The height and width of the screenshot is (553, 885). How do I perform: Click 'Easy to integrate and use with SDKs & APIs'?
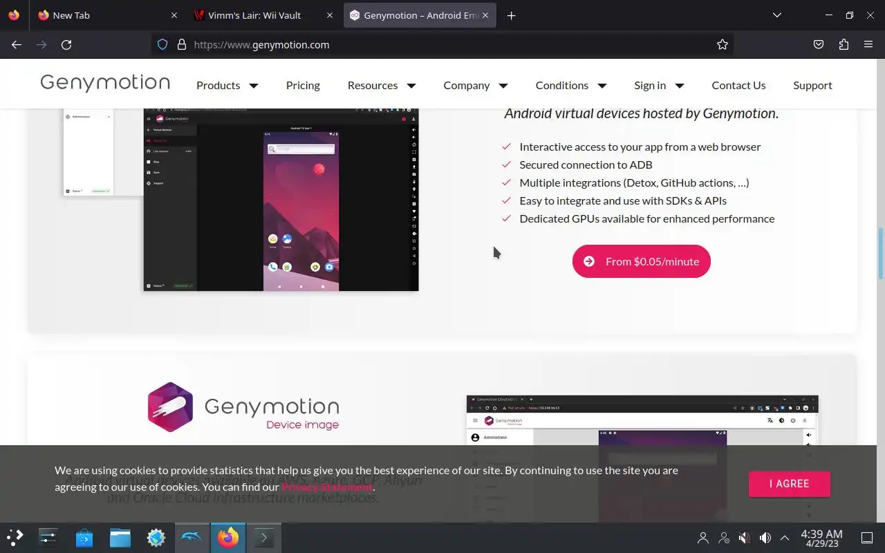coord(623,200)
